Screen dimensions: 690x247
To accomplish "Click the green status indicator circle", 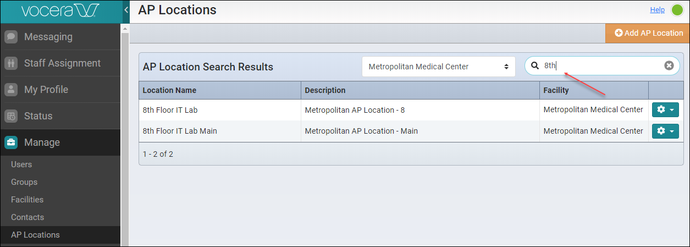I will click(677, 10).
